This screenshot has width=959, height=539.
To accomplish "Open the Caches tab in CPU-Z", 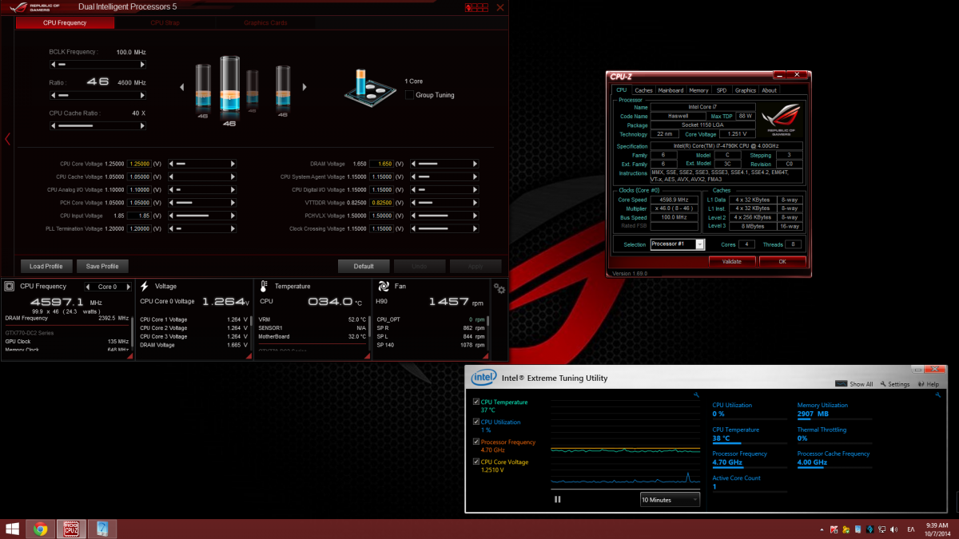I will click(x=643, y=90).
